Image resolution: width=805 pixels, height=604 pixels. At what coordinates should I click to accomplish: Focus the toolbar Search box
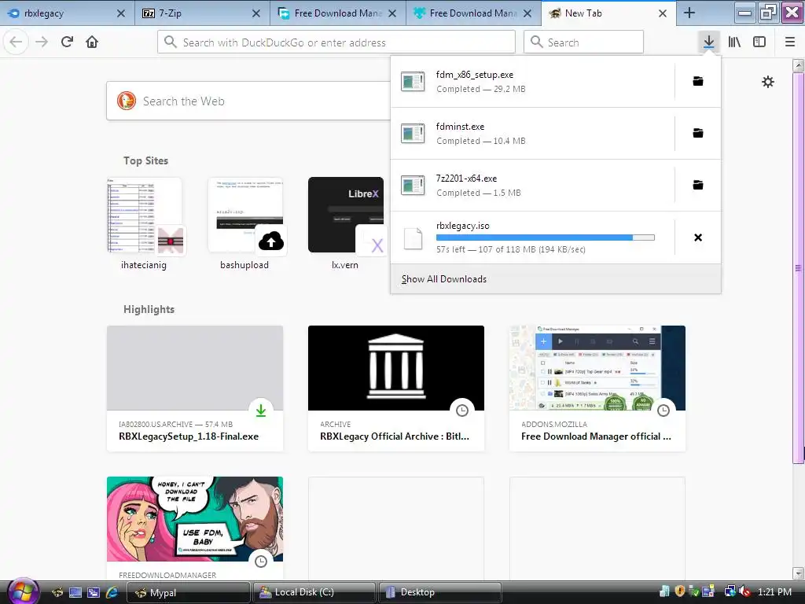click(583, 42)
